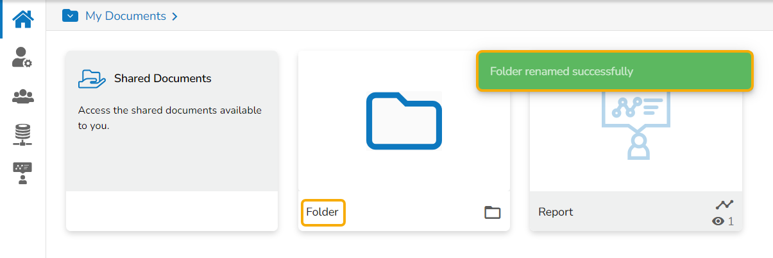Open the user groups sidebar icon
This screenshot has height=258, width=773.
coord(22,97)
